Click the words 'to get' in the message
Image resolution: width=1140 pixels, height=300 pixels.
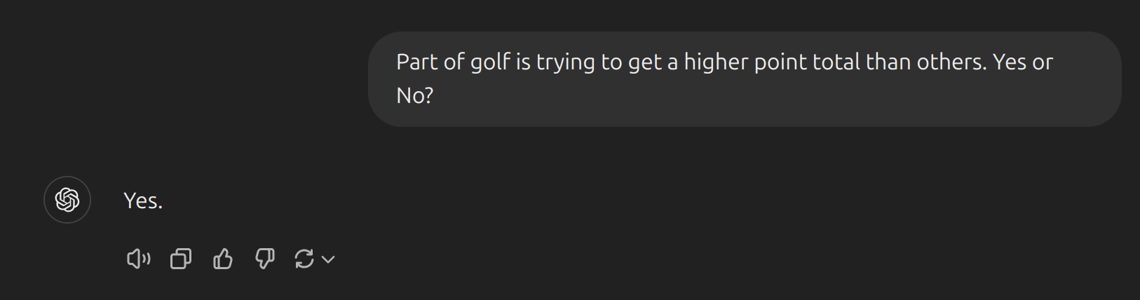point(632,62)
